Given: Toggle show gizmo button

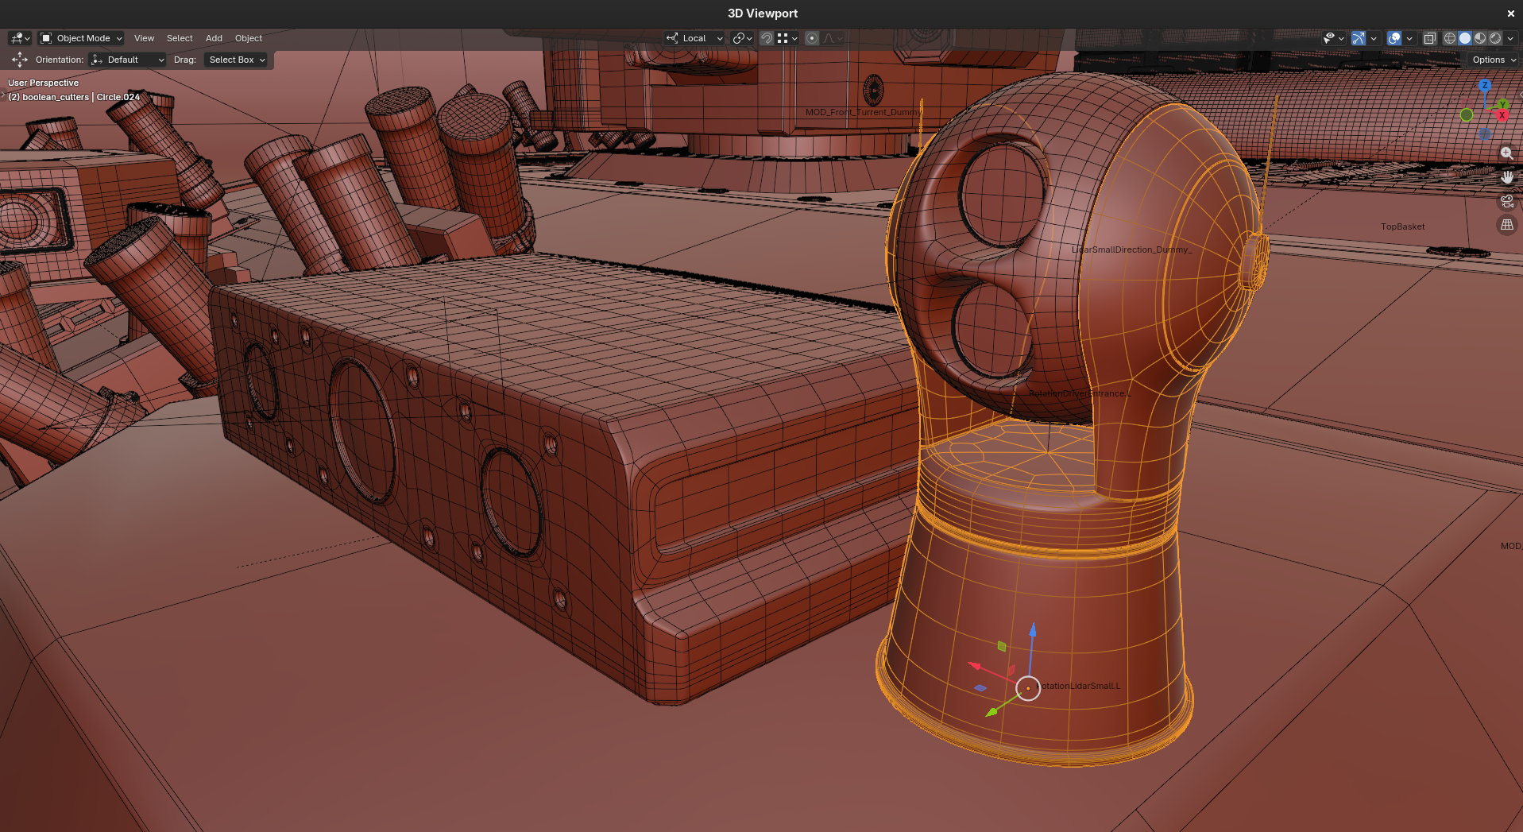Looking at the screenshot, I should pos(1359,38).
